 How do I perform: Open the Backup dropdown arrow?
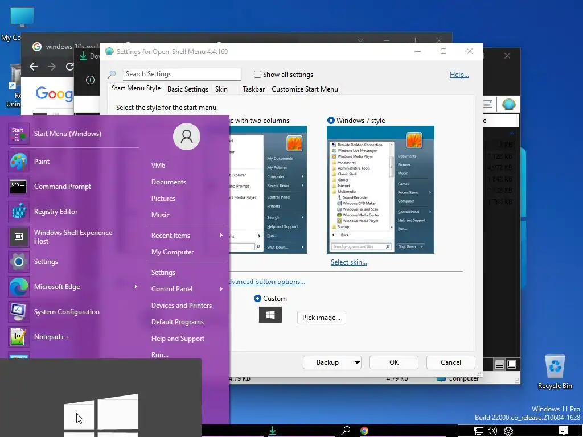click(357, 362)
